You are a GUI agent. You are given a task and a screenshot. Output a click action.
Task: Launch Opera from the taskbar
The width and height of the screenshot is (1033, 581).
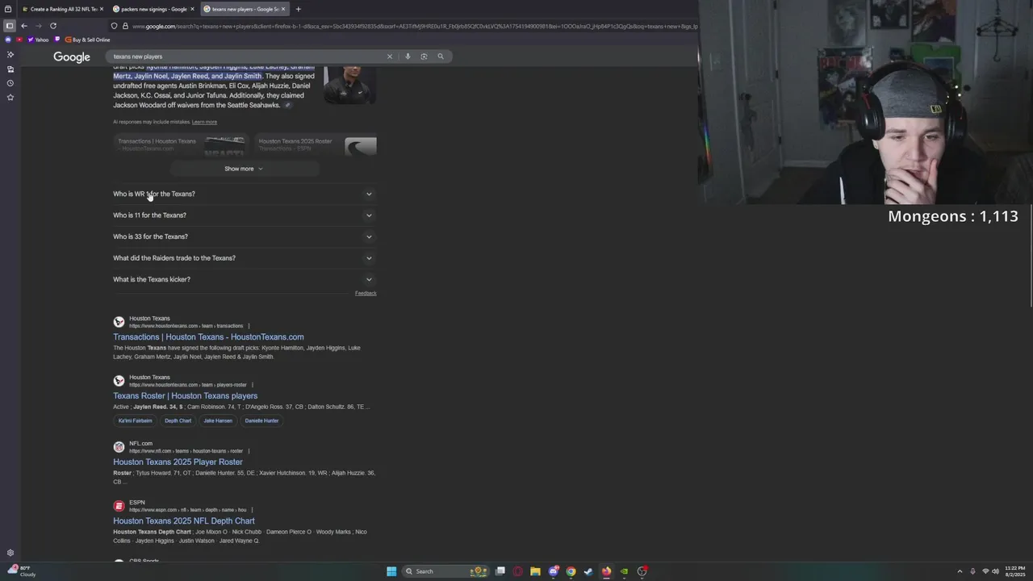[x=518, y=571]
